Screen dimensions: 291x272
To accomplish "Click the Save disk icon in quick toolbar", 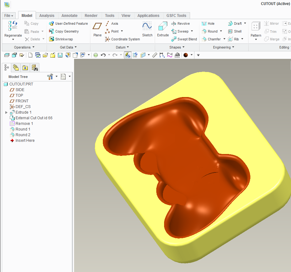I will tap(60, 55).
